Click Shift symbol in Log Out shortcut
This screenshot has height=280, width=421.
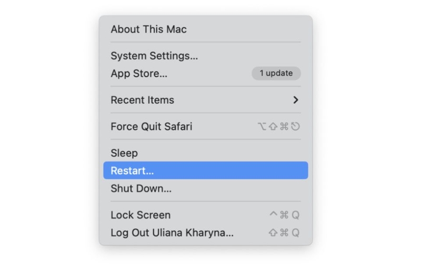(x=273, y=233)
